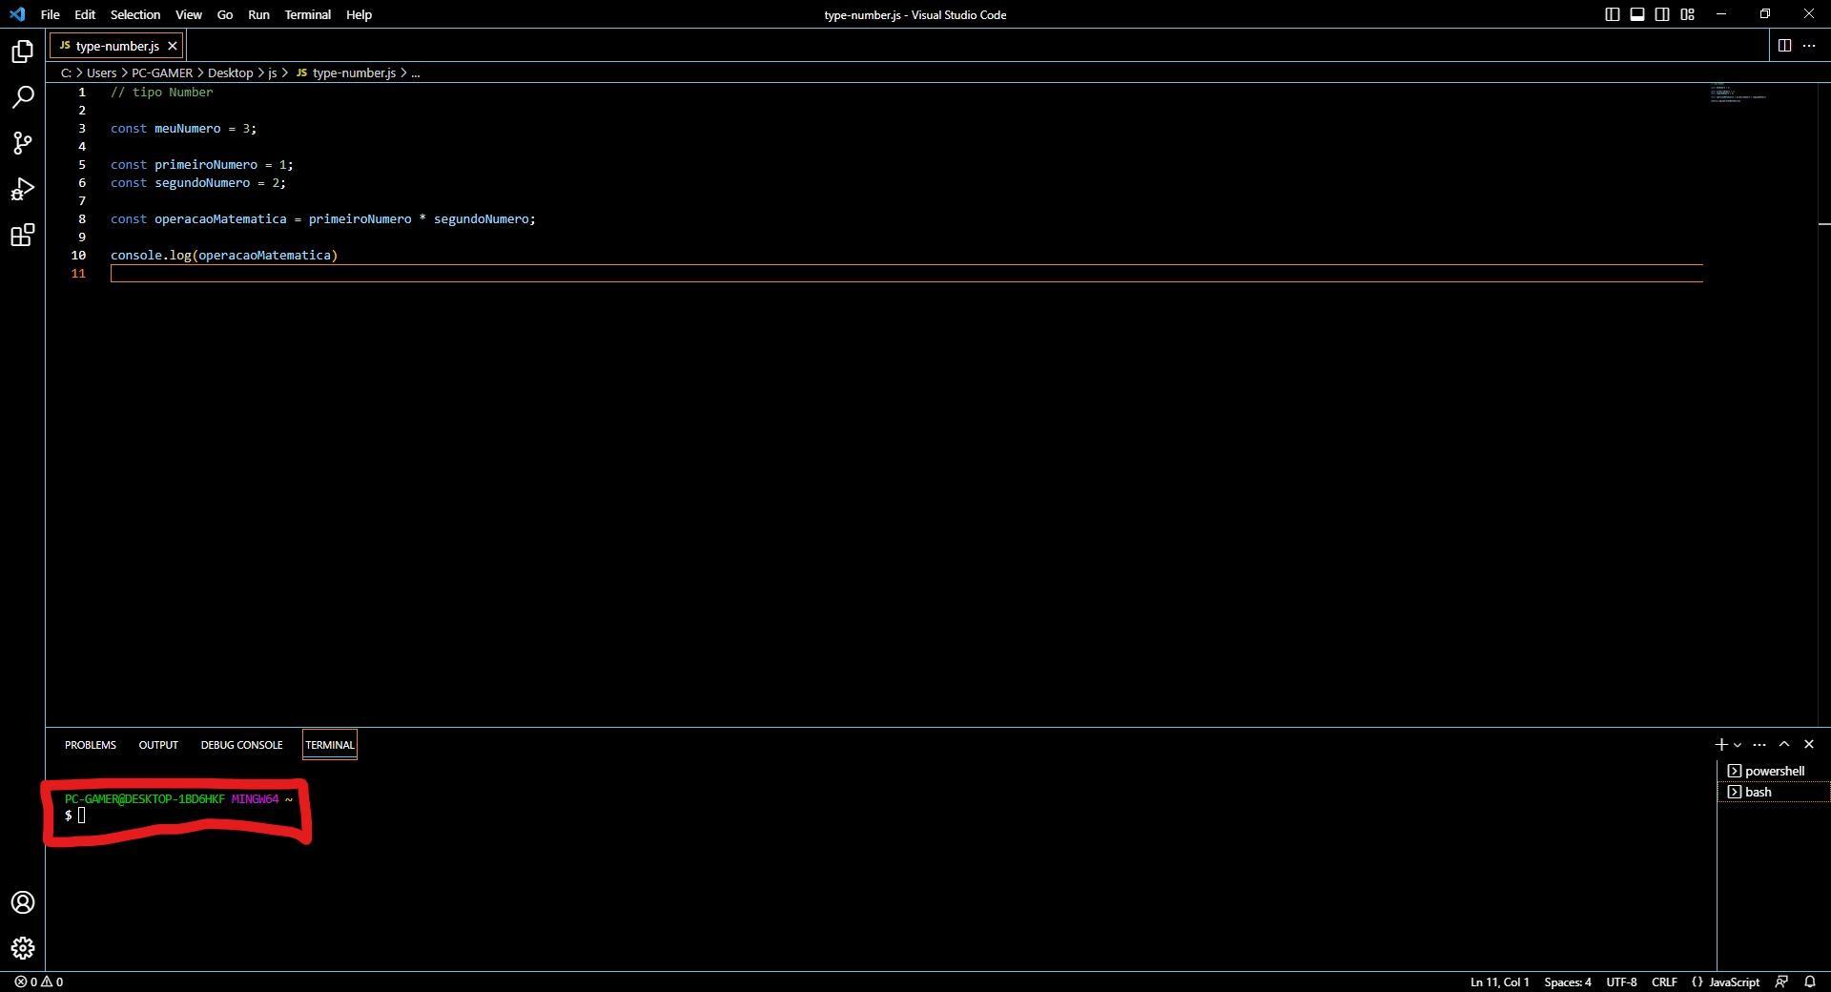Open the Edit menu

(85, 14)
